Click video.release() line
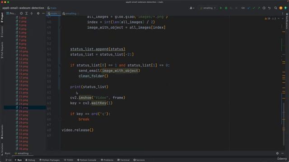 (x=78, y=130)
